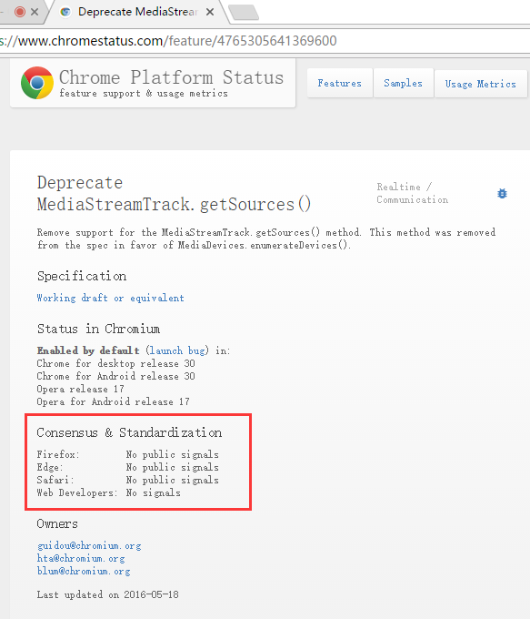Select the Firefox No public signals value
The width and height of the screenshot is (530, 619).
[173, 454]
